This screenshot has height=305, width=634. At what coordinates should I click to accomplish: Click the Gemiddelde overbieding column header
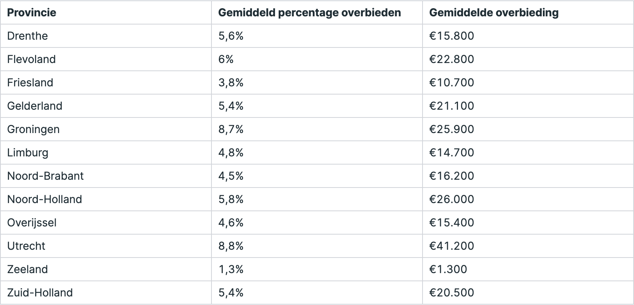(x=494, y=12)
